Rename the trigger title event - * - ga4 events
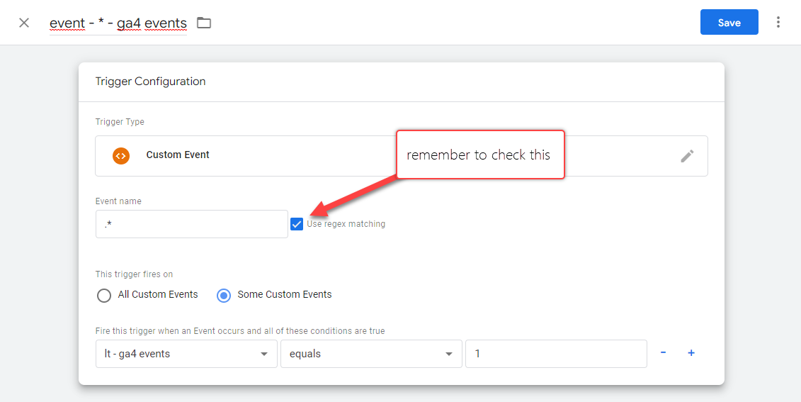This screenshot has width=801, height=402. [118, 23]
